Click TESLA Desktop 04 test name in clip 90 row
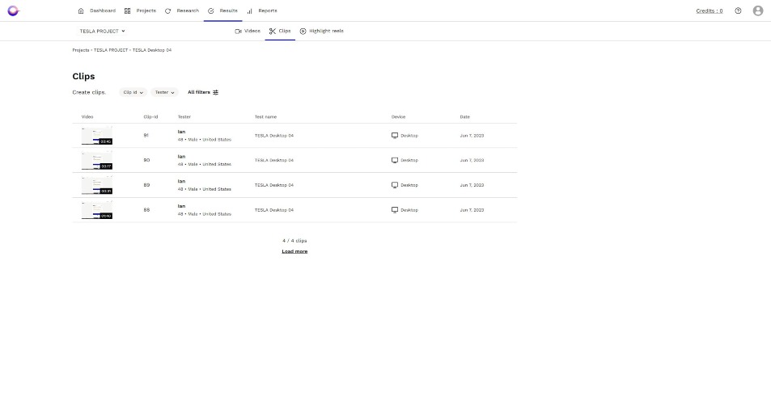 tap(274, 160)
